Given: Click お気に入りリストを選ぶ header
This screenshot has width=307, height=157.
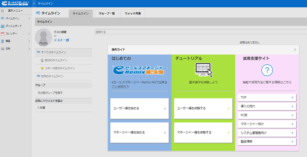Looking at the screenshot, I should (63, 101).
